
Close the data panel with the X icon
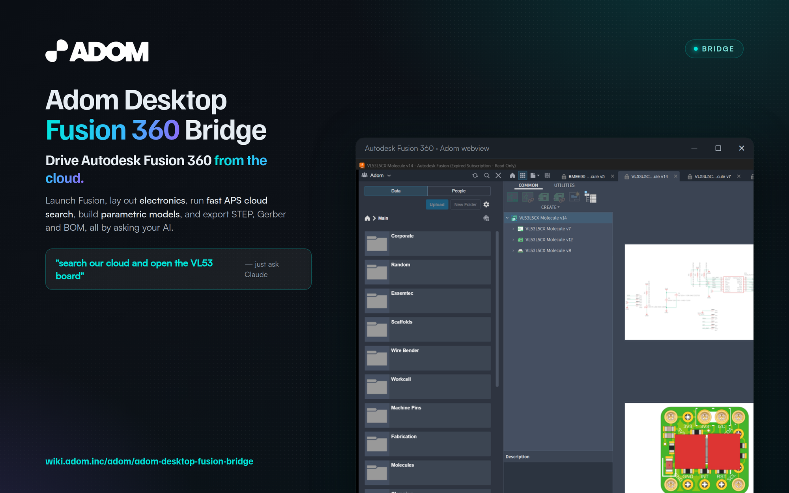click(x=498, y=176)
